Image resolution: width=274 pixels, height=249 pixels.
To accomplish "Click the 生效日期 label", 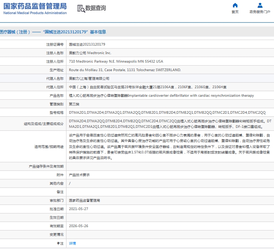I will coord(56,218).
